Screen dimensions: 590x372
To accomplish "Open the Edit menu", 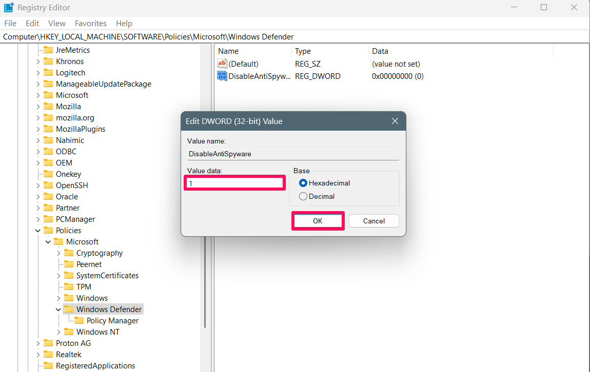I will 32,23.
